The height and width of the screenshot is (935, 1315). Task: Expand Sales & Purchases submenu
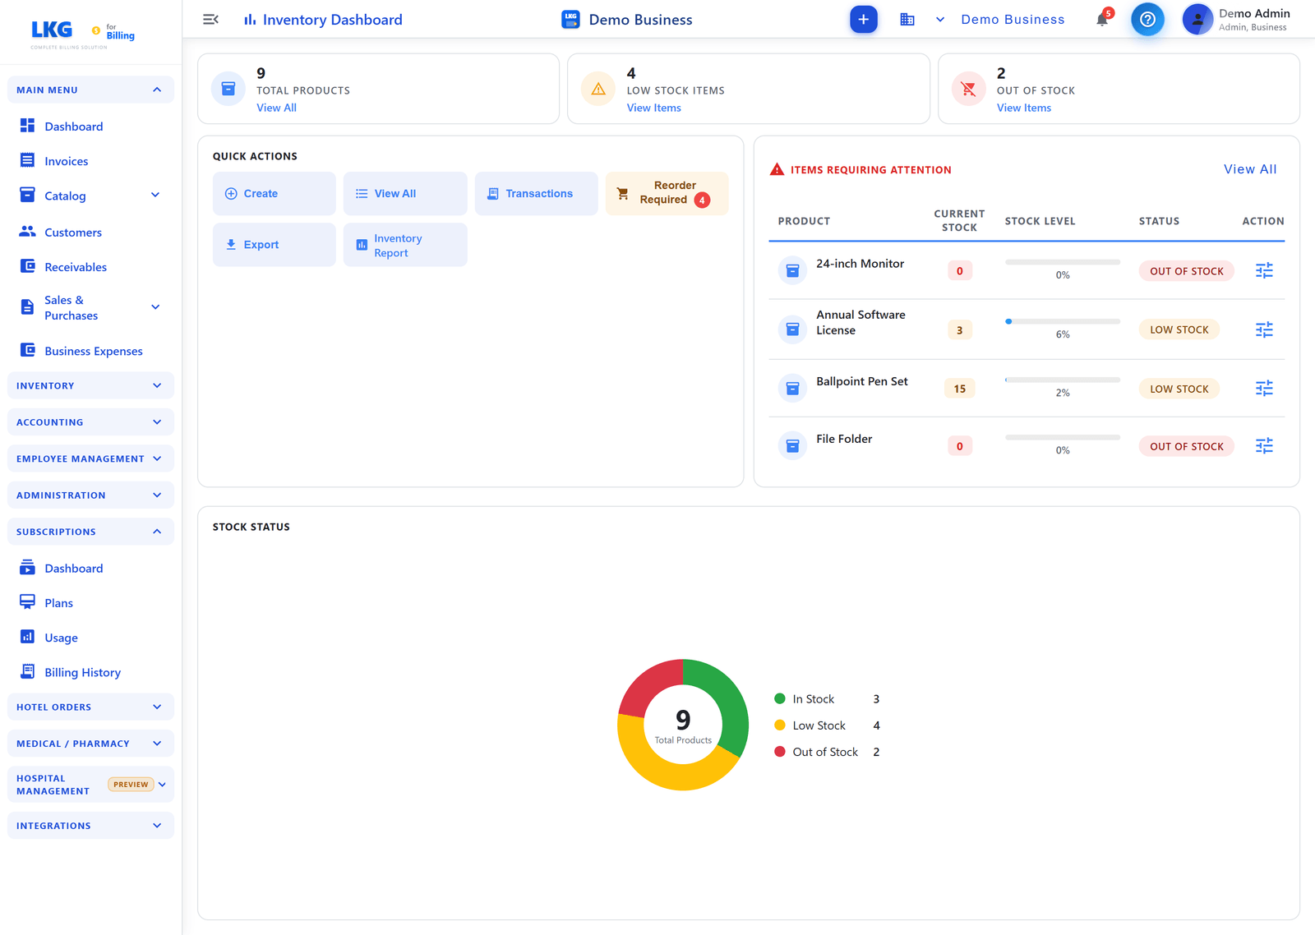(x=155, y=307)
